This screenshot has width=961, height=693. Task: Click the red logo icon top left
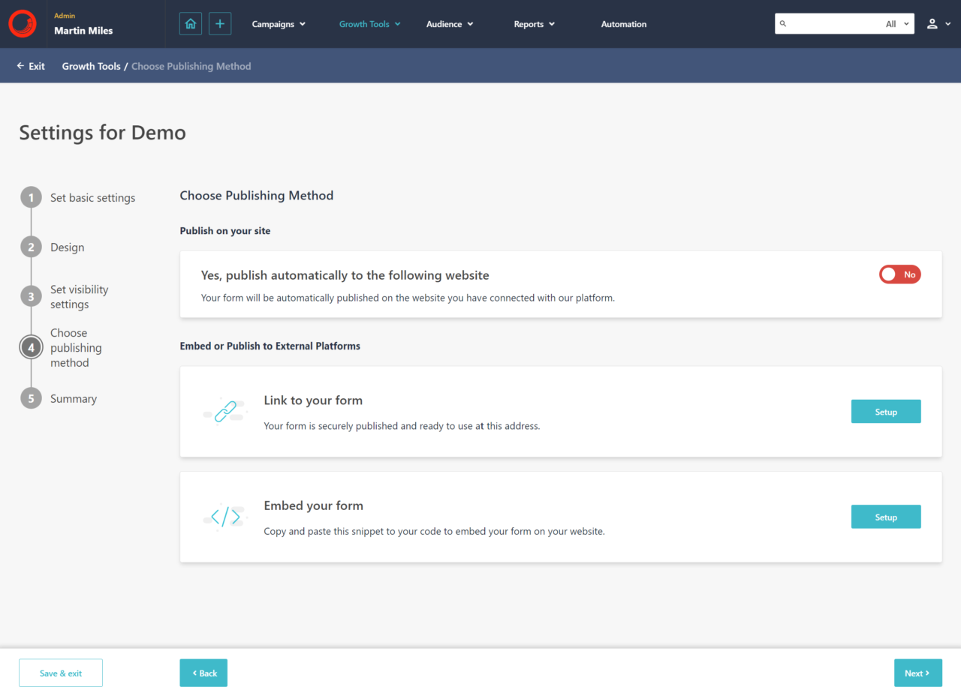click(x=22, y=23)
